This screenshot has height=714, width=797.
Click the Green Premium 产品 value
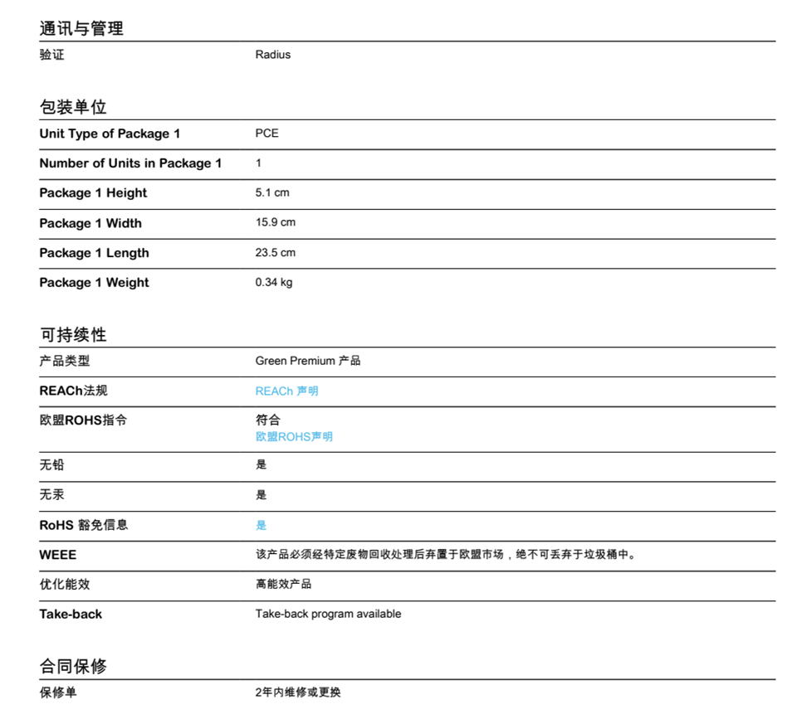[x=307, y=361]
